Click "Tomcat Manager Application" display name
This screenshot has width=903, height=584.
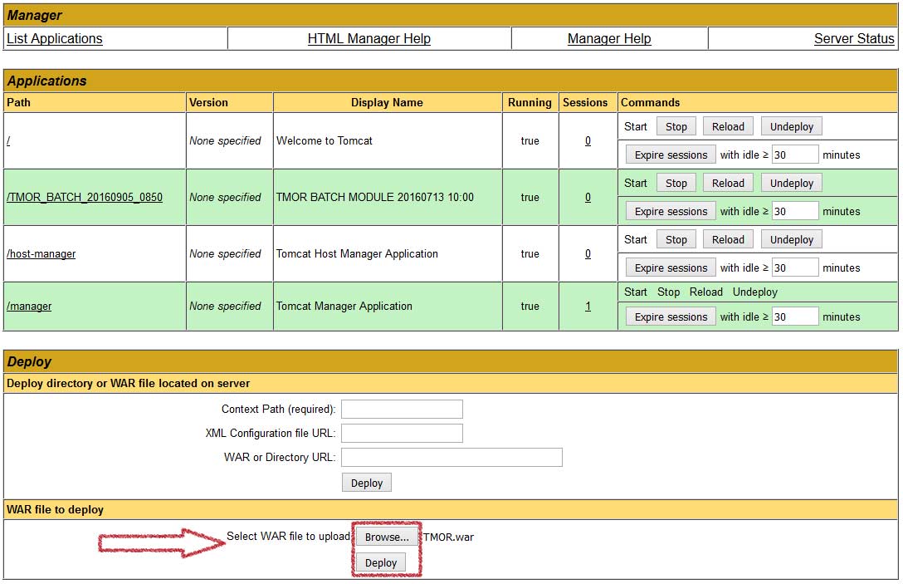(344, 307)
